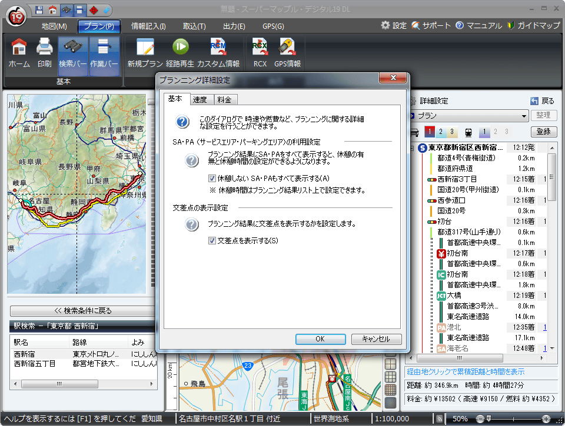This screenshot has height=426, width=565.
Task: Open the 情報記入(I) ribbon tab
Action: (x=148, y=26)
